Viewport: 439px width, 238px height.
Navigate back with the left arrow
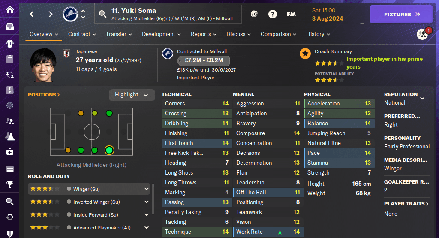(32, 15)
